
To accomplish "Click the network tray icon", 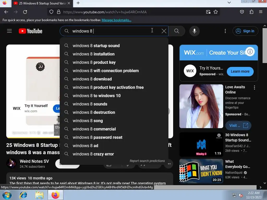I will pyautogui.click(x=234, y=195).
